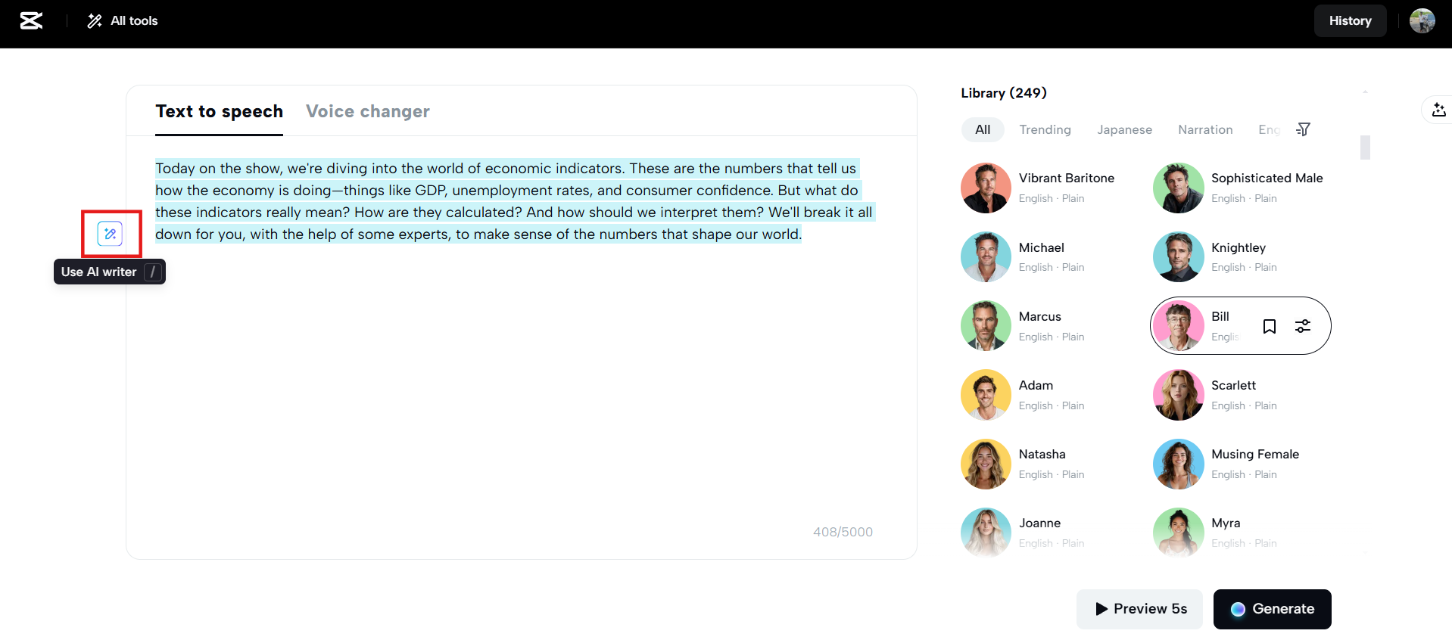
Task: Filter voices by Trending
Action: point(1045,129)
